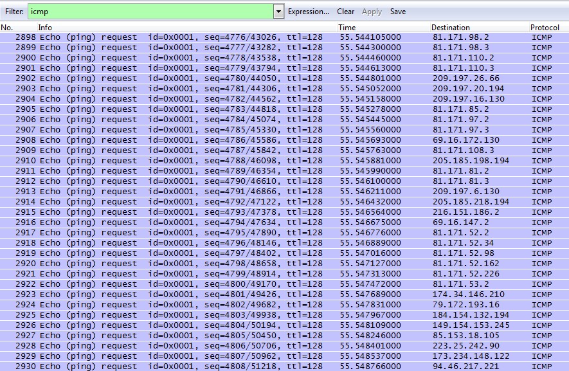Click time value 55.547689000

pos(370,294)
